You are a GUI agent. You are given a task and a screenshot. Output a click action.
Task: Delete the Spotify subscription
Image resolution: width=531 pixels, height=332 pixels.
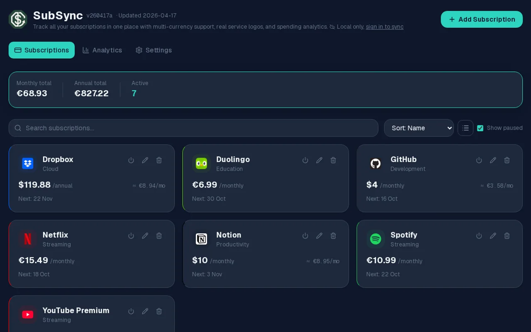(507, 236)
